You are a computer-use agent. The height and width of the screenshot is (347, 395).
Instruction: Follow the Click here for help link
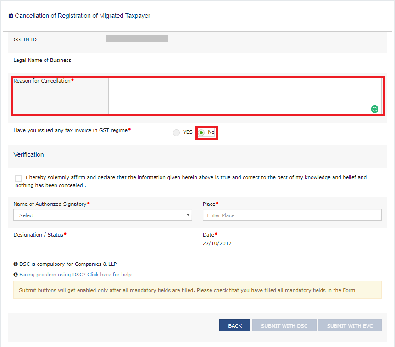coord(109,274)
